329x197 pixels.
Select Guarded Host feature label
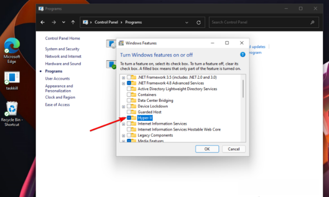[x=149, y=112]
